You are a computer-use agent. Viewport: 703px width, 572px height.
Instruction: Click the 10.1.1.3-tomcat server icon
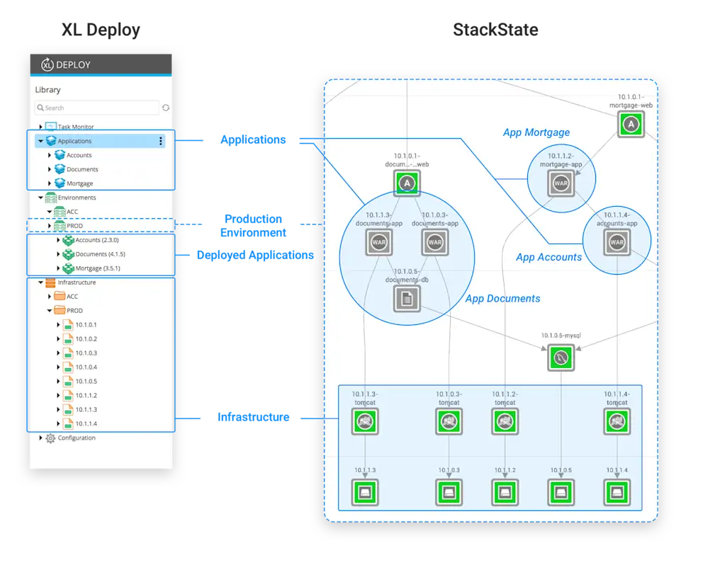[364, 421]
